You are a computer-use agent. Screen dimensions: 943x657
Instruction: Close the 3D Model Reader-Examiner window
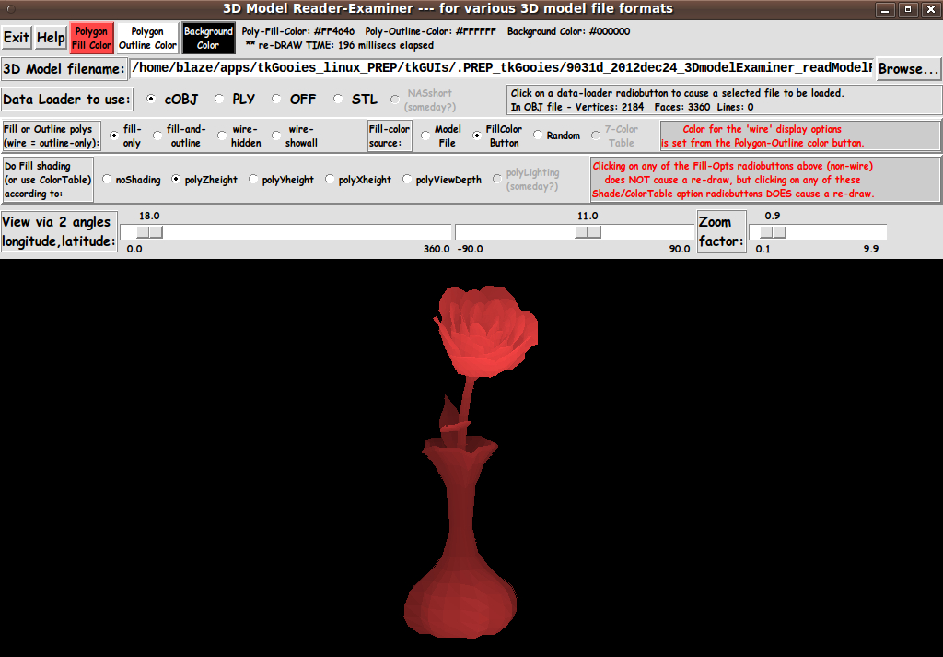click(930, 9)
